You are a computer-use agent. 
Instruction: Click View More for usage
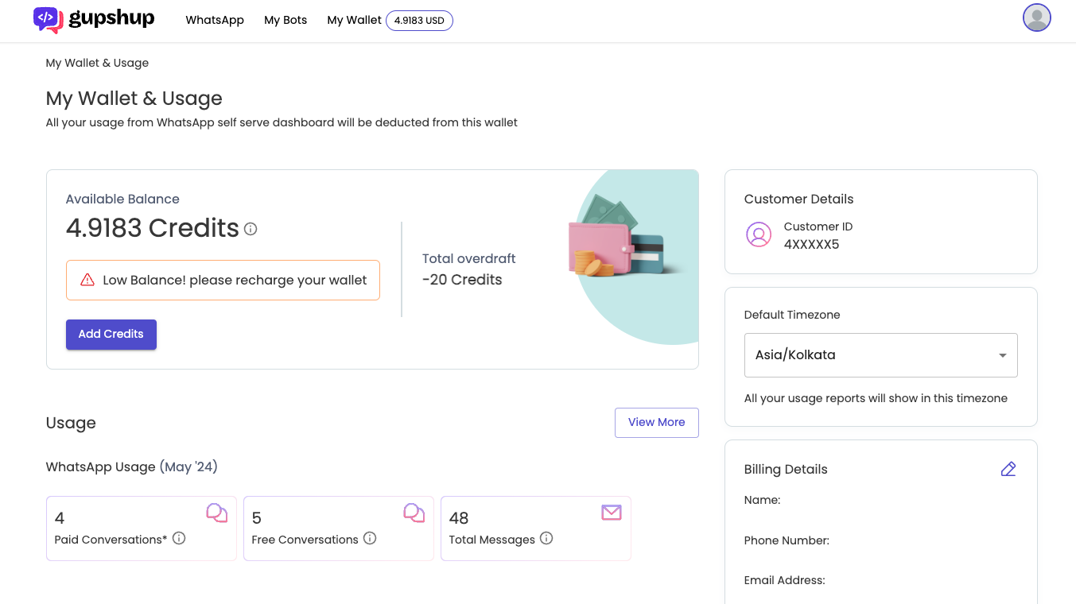click(657, 423)
